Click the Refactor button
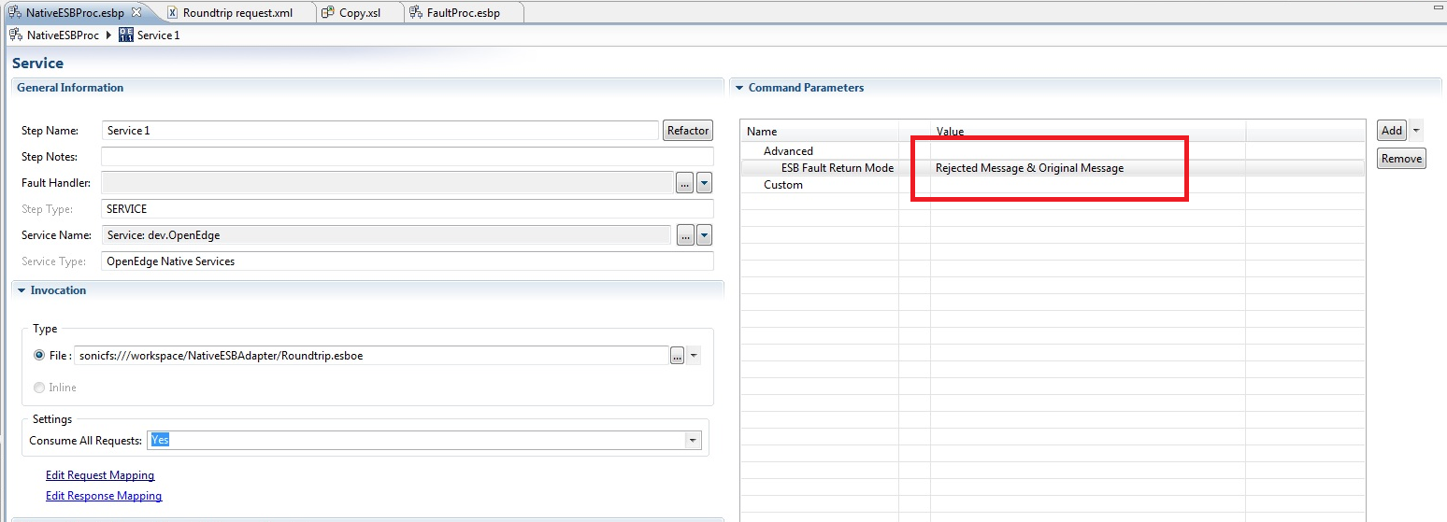1447x522 pixels. pos(688,131)
